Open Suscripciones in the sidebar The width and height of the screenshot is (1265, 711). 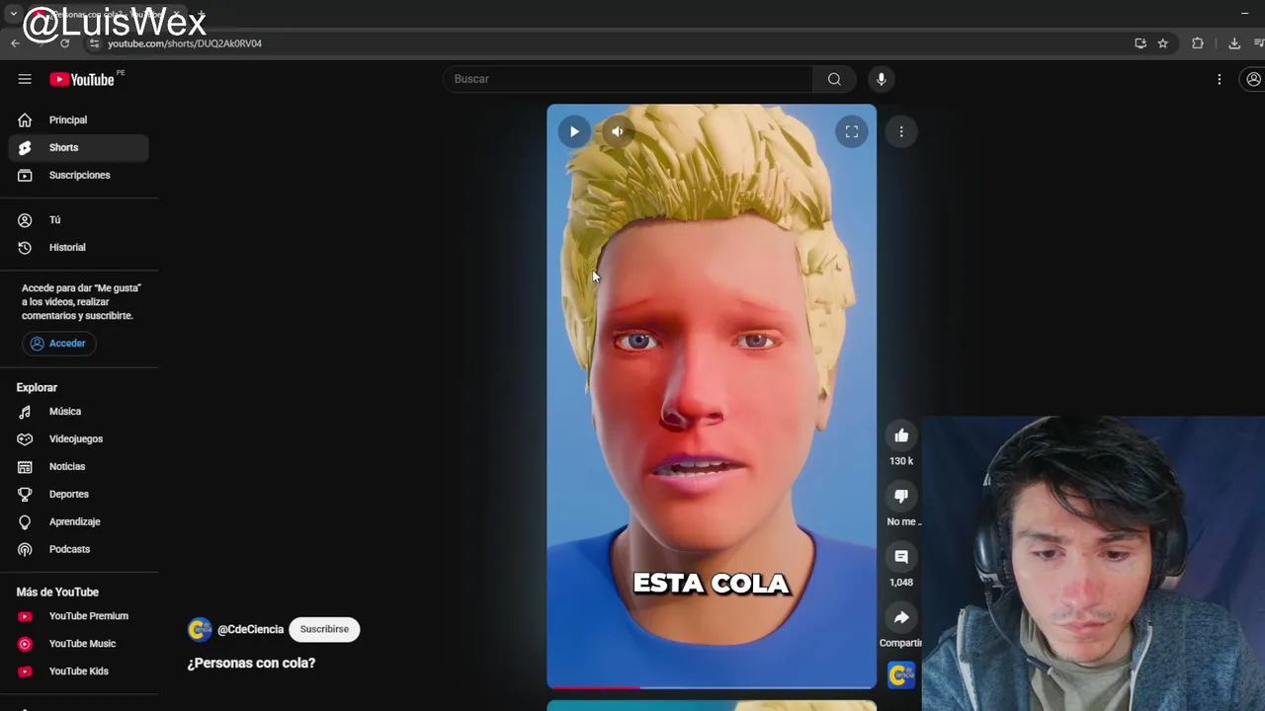79,175
